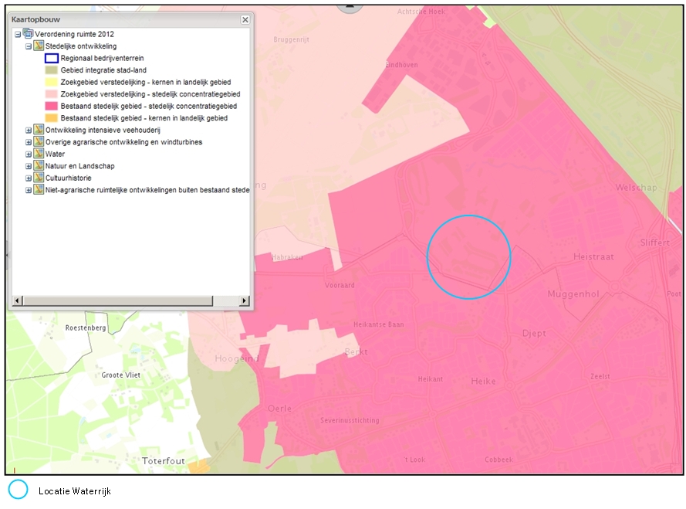Expand the Water layer group
Image resolution: width=686 pixels, height=509 pixels.
pos(29,154)
